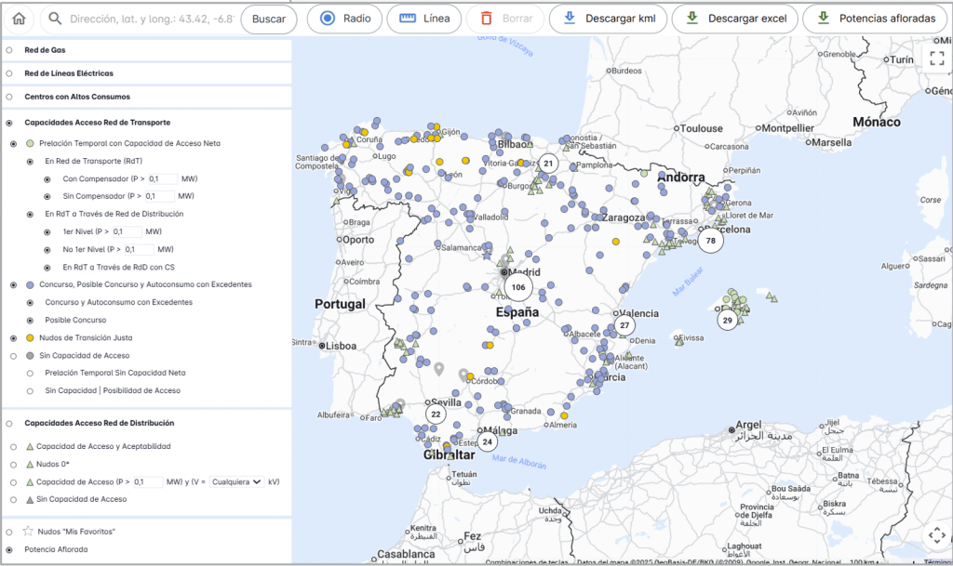Viewport: 953px width, 566px height.
Task: Open the Balearic cluster marker 29
Action: [x=727, y=320]
